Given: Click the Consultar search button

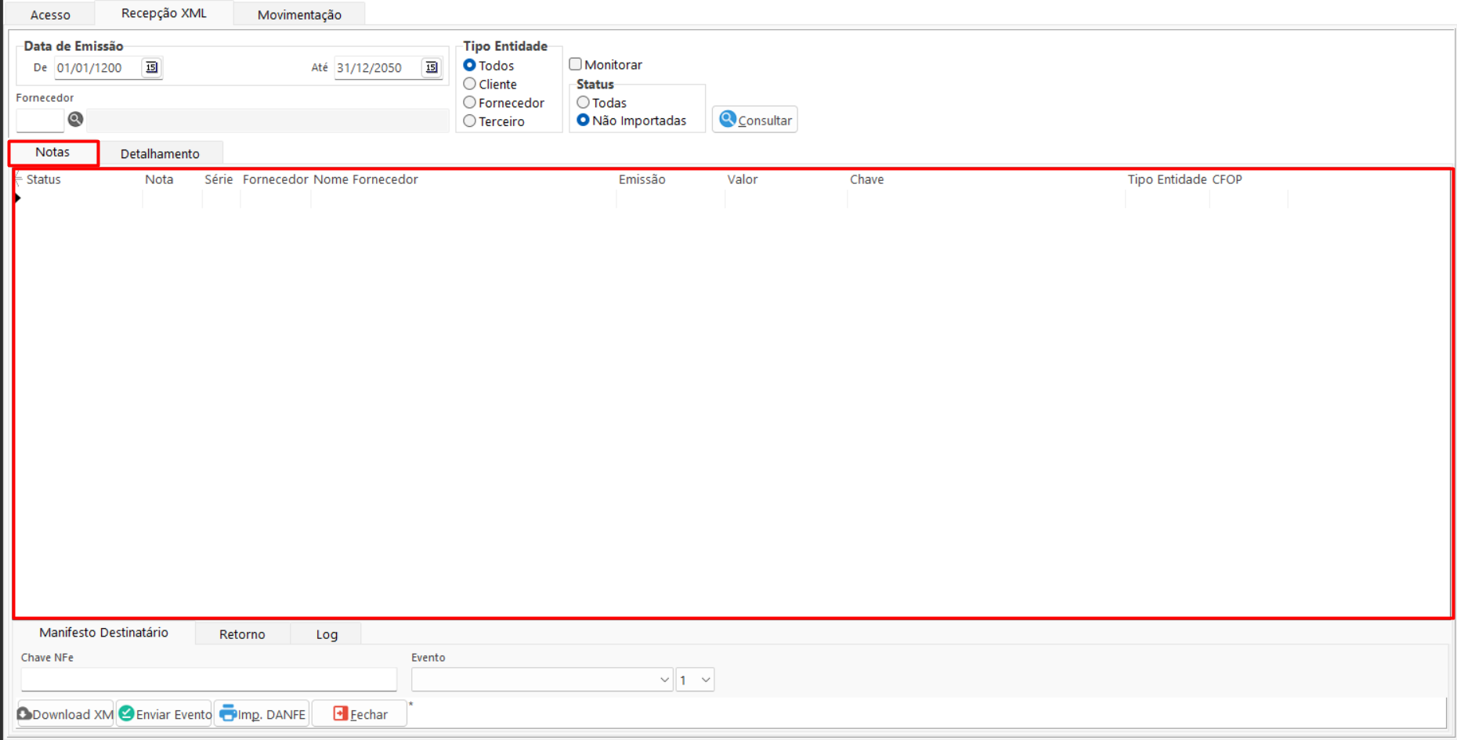Looking at the screenshot, I should click(x=755, y=120).
